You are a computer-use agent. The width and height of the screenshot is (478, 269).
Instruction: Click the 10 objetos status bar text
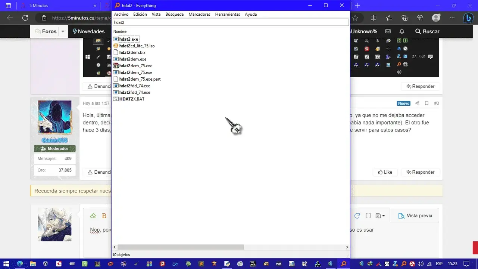(x=121, y=255)
